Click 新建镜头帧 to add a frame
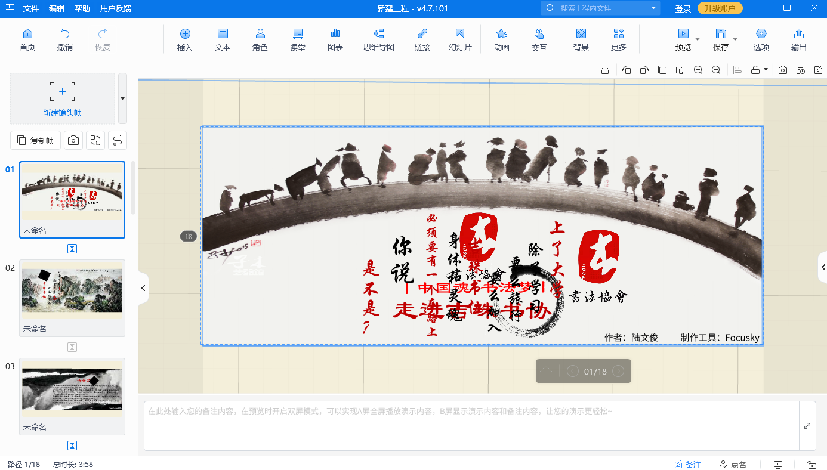 click(63, 98)
